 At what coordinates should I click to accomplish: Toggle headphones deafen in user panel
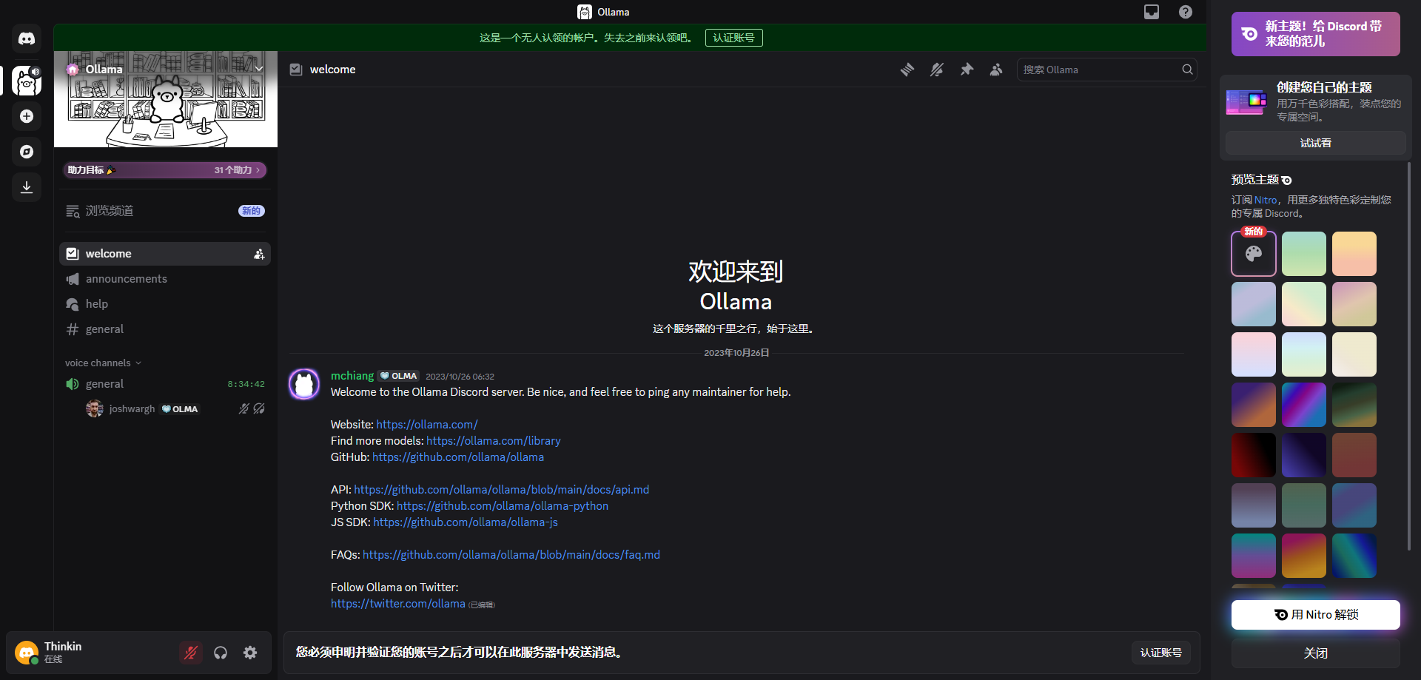tap(221, 653)
